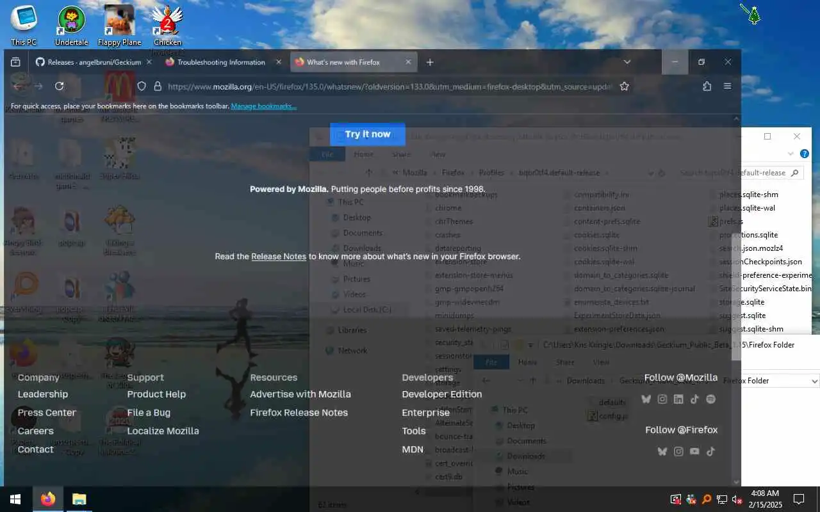Open the Careers footer link
This screenshot has width=820, height=512.
[36, 431]
